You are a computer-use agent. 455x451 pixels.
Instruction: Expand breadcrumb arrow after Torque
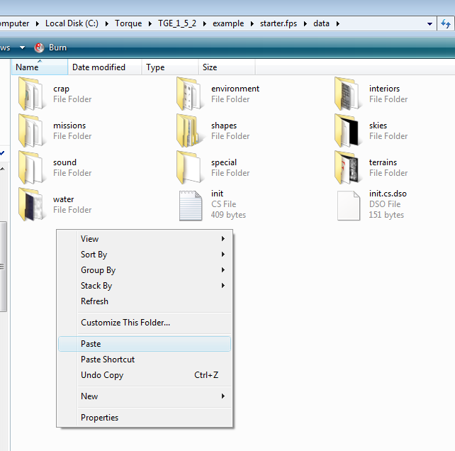[150, 24]
